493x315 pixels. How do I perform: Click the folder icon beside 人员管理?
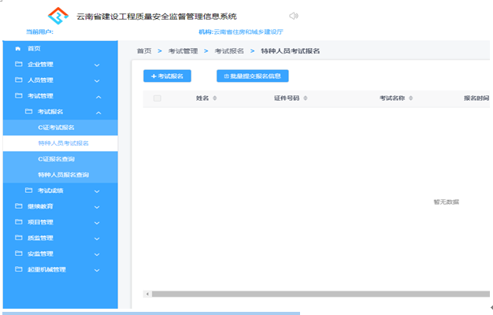click(x=18, y=80)
